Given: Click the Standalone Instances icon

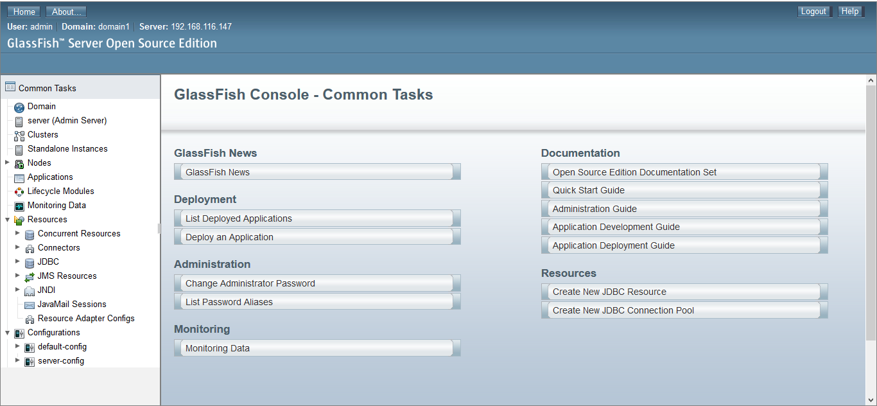Looking at the screenshot, I should (19, 150).
